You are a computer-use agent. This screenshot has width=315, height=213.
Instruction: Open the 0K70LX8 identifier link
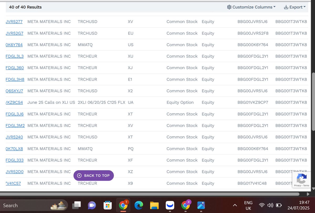point(14,149)
